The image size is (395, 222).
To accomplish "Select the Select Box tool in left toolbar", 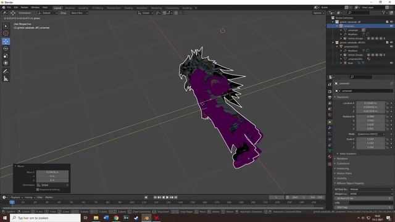I will (x=6, y=26).
